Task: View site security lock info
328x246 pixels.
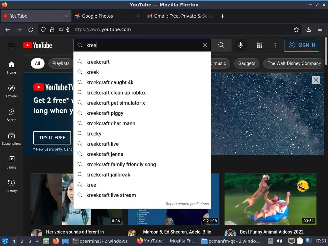Action: point(52,30)
